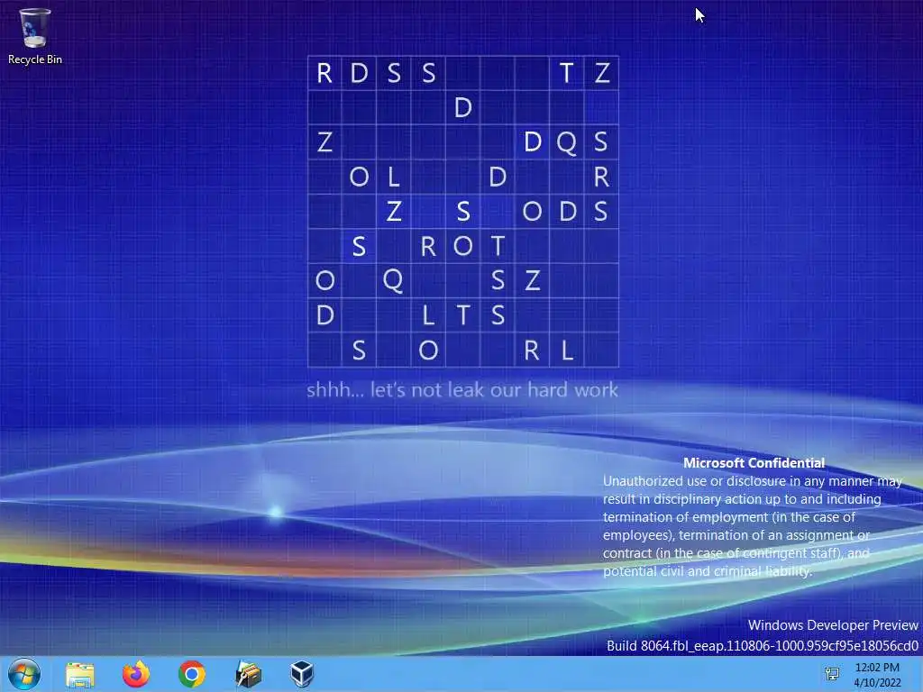Launch Firefox from the taskbar

(x=136, y=674)
